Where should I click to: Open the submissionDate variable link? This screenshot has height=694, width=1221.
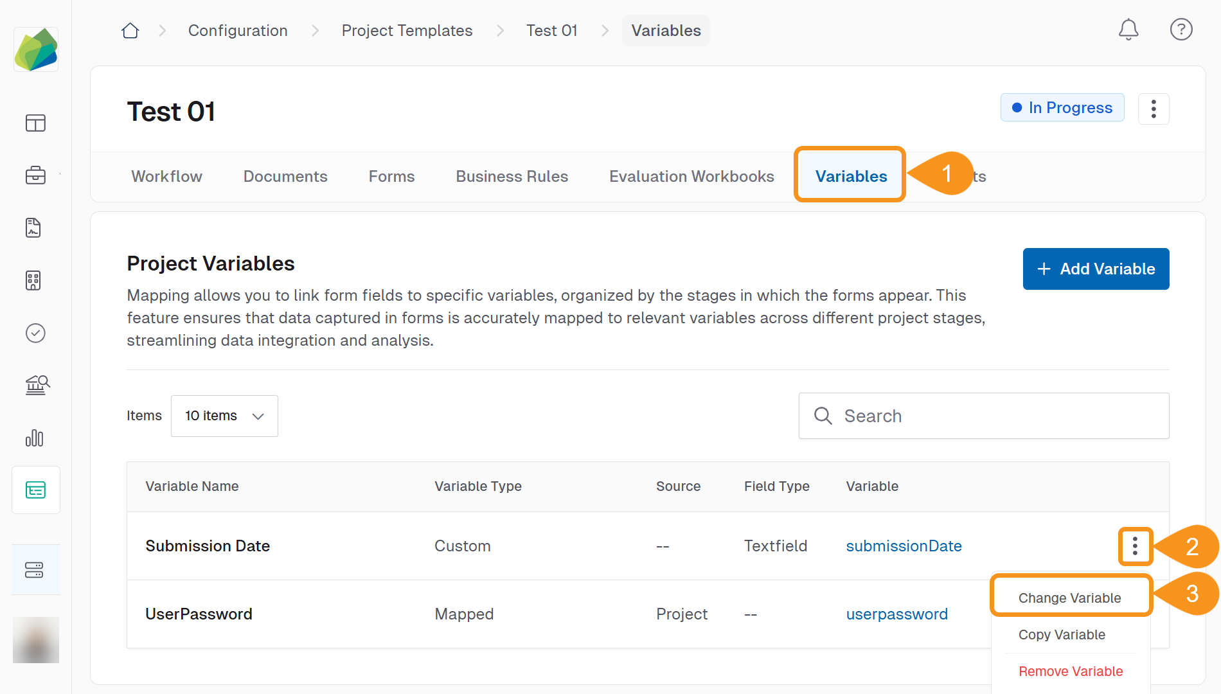(x=904, y=546)
